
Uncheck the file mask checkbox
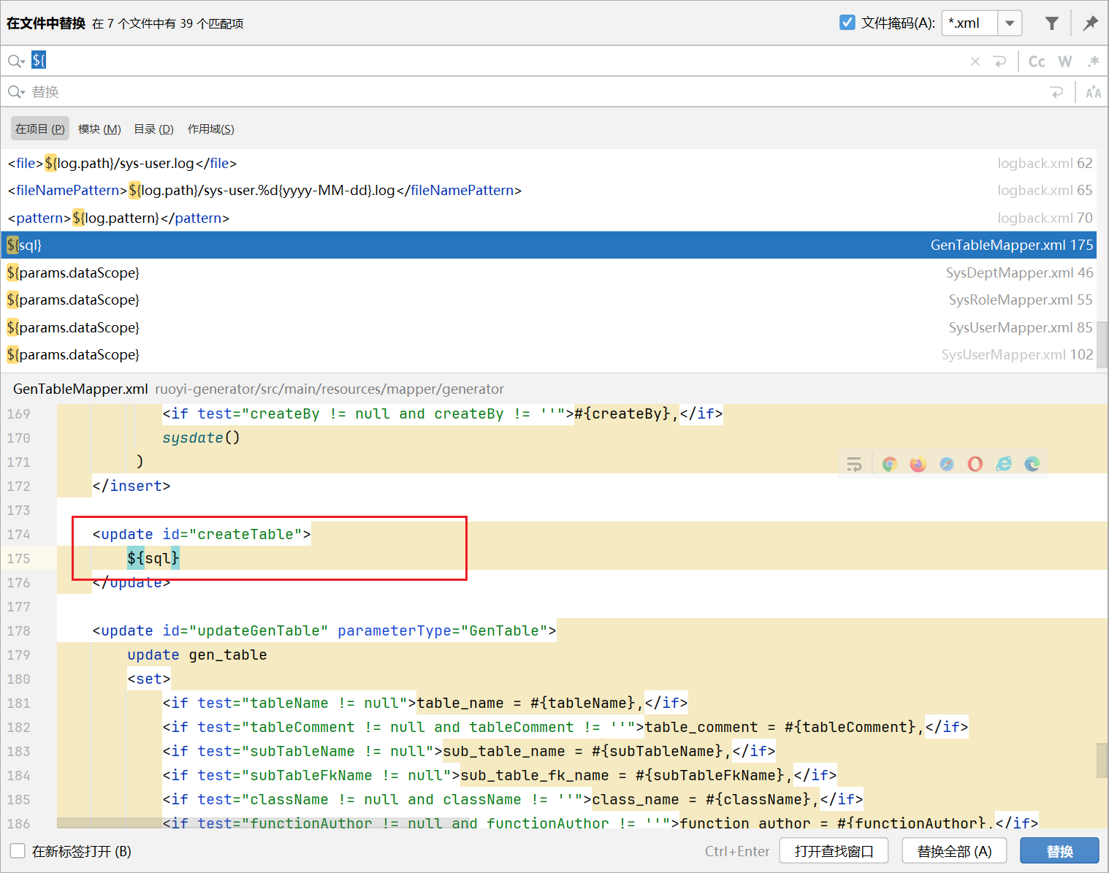pyautogui.click(x=847, y=23)
